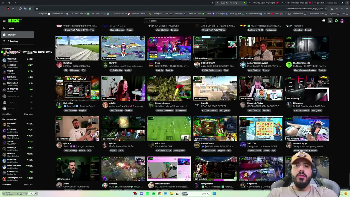Click Benc1kas streamer avatar

point(59,65)
